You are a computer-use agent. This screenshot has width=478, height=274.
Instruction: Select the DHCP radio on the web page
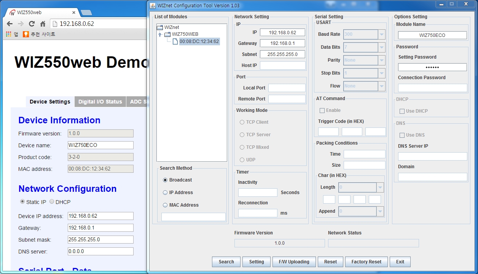coord(52,202)
